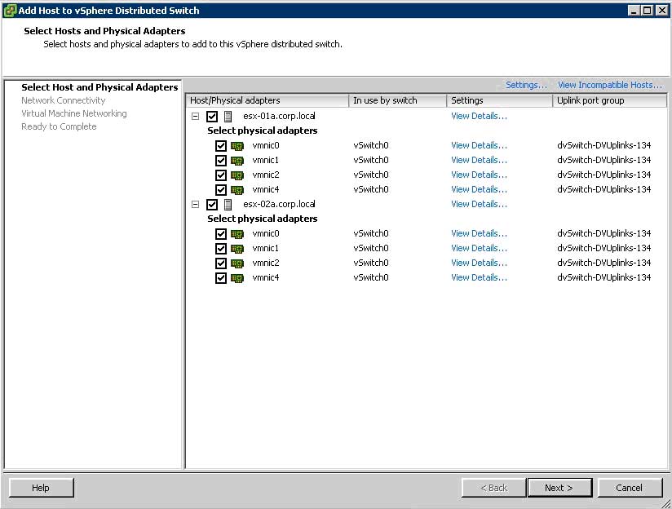Select esx-01a.corp.local host name text
The image size is (672, 509).
click(x=279, y=116)
